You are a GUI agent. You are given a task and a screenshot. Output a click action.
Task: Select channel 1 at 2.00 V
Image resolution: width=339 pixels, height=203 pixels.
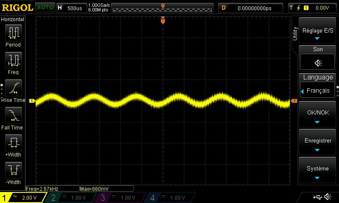(23, 198)
